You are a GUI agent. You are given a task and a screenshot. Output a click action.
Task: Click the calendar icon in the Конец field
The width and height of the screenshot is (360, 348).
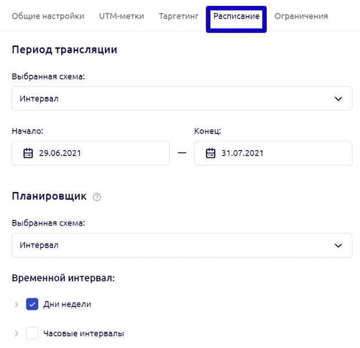pos(210,153)
